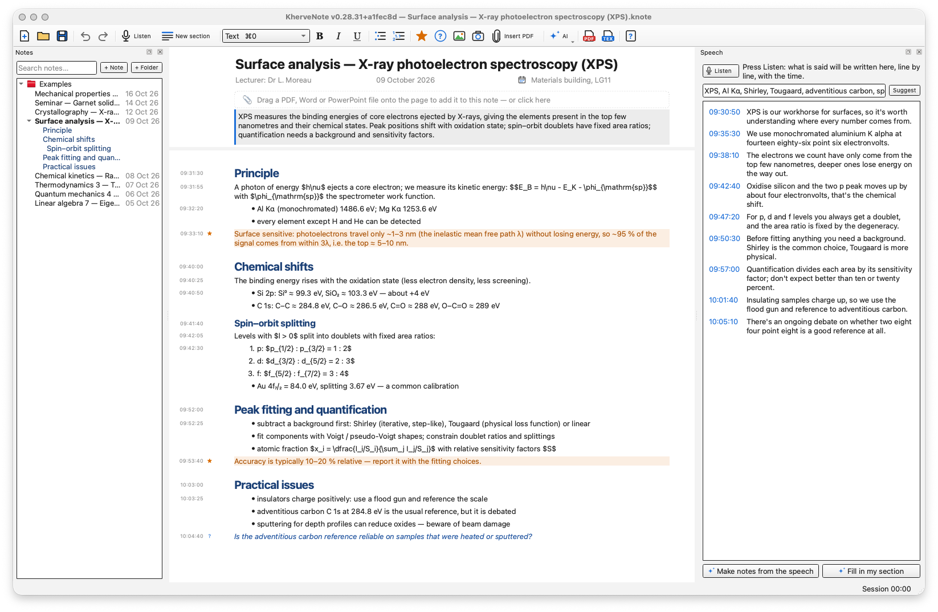Export the note to TEX
Screen dimensions: 938x612
pos(608,36)
